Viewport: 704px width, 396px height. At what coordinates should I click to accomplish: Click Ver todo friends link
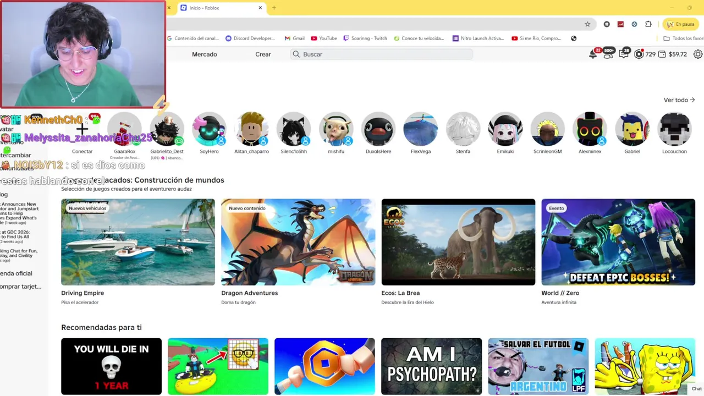coord(679,100)
